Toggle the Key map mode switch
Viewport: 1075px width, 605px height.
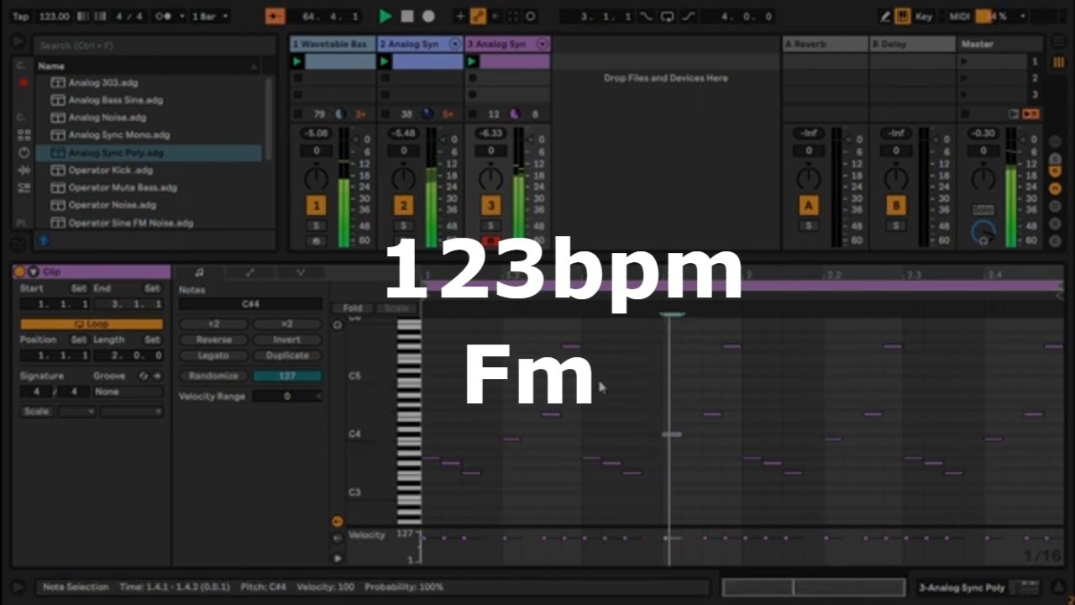[924, 16]
